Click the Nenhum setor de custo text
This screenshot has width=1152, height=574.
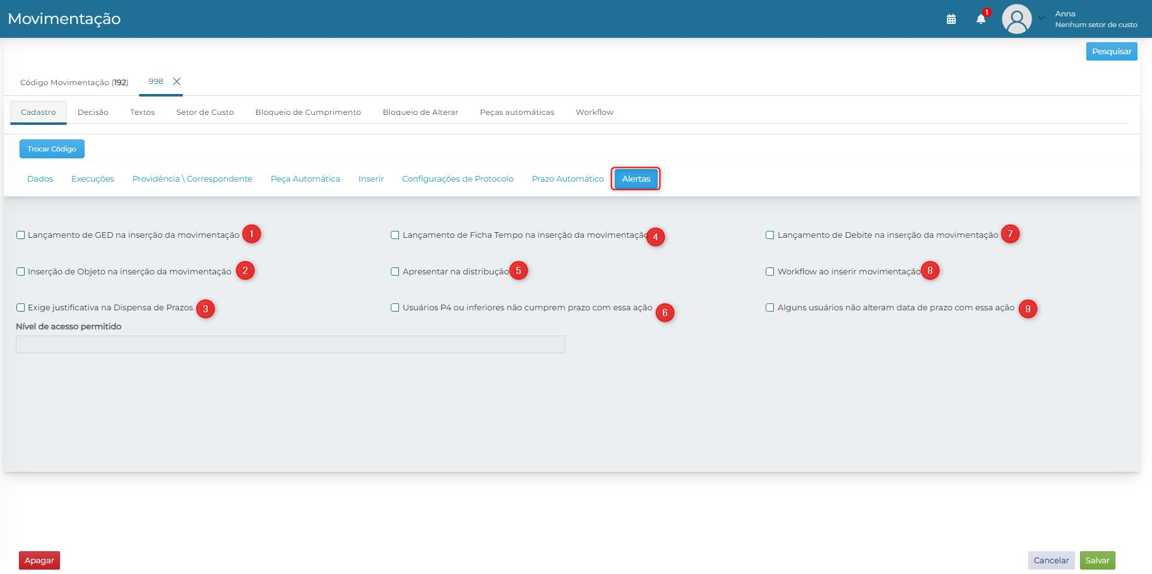point(1096,25)
